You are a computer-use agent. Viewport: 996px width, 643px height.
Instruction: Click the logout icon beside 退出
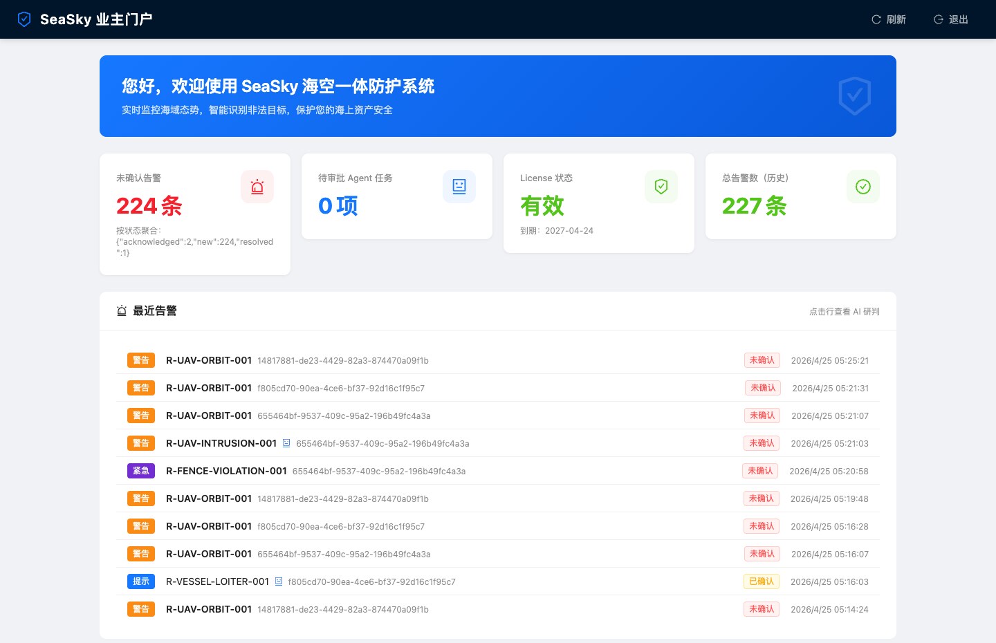pos(939,19)
